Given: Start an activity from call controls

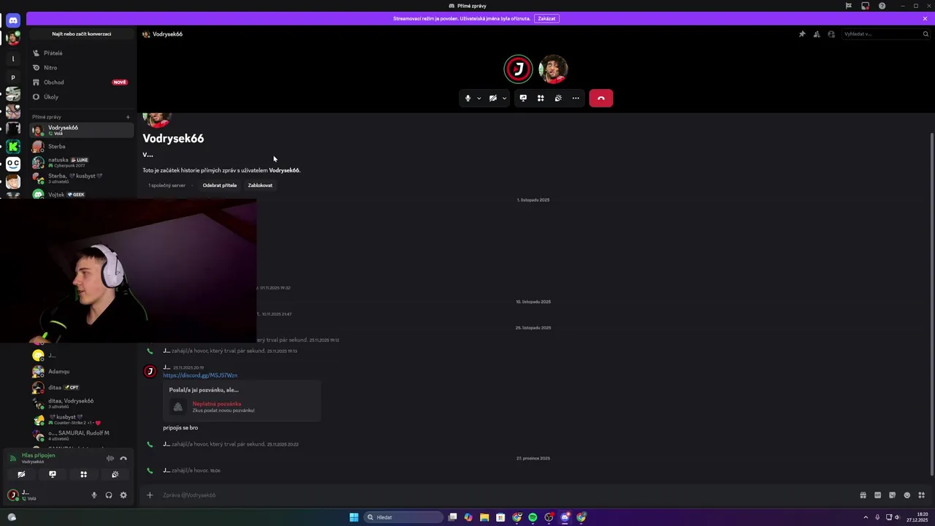Looking at the screenshot, I should 541,98.
